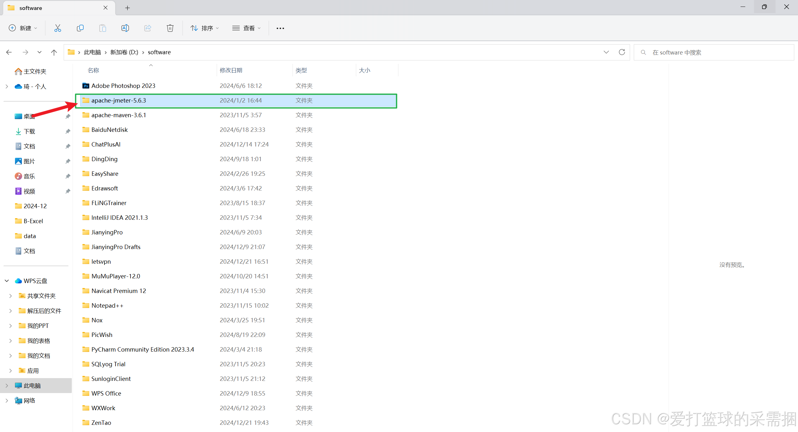Viewport: 798px width, 432px height.
Task: Open the 新建 (New) dropdown
Action: point(23,28)
